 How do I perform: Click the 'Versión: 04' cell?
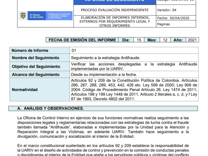(176, 10)
